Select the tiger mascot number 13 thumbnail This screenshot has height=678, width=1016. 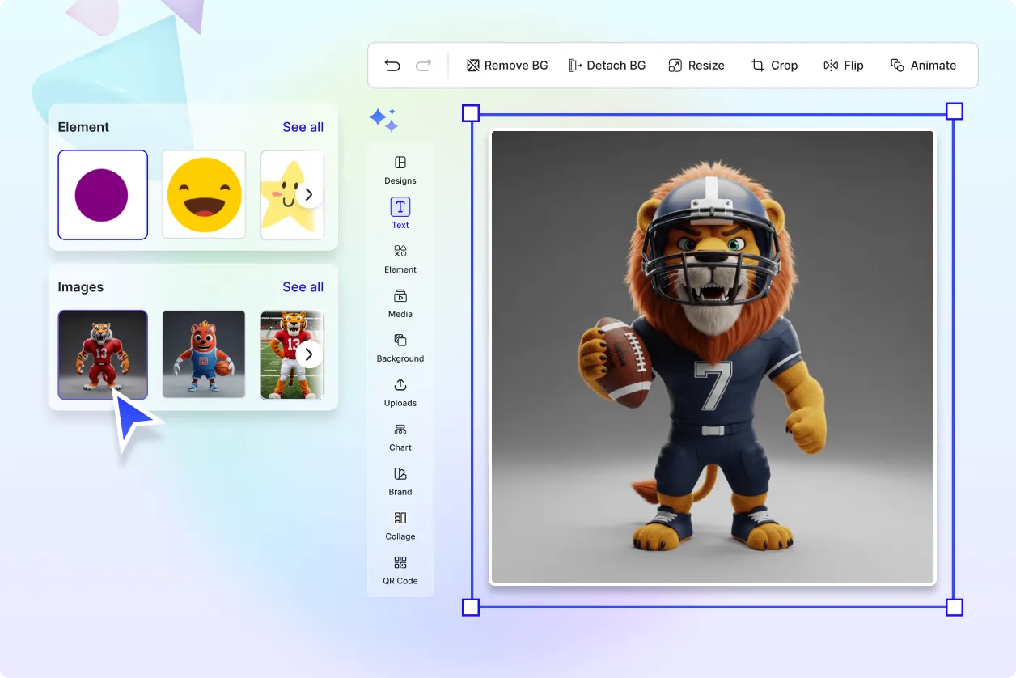click(102, 354)
